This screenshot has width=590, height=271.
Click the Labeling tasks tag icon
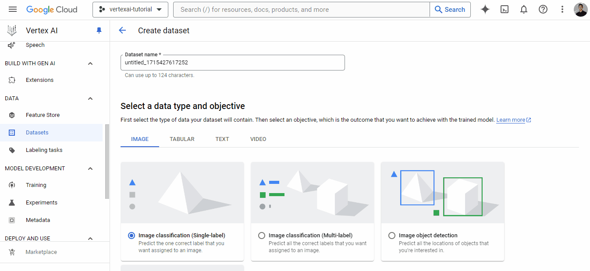(x=12, y=150)
